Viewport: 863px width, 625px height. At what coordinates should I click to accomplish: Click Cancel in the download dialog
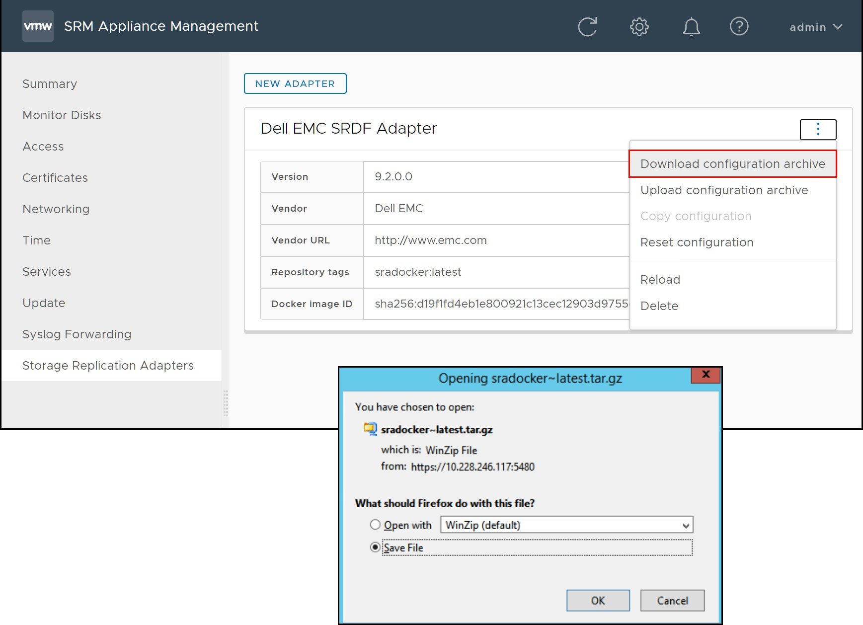[672, 601]
